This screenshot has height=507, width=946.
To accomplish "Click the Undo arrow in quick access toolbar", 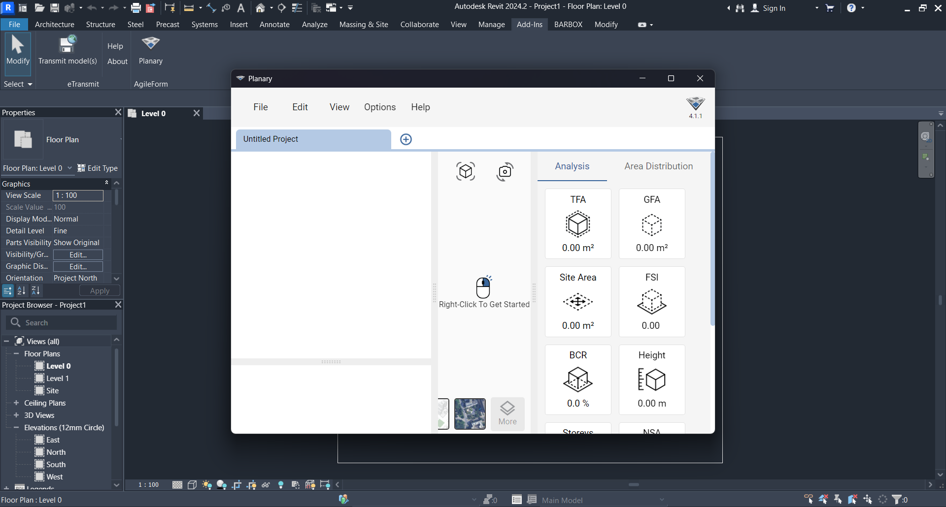I will 92,8.
